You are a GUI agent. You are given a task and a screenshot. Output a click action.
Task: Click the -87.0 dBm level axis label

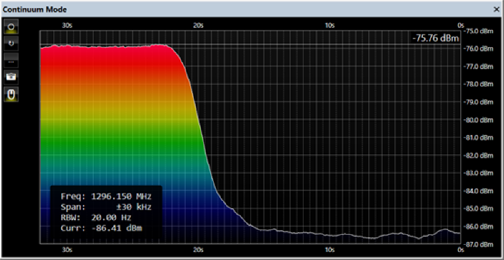pos(479,244)
